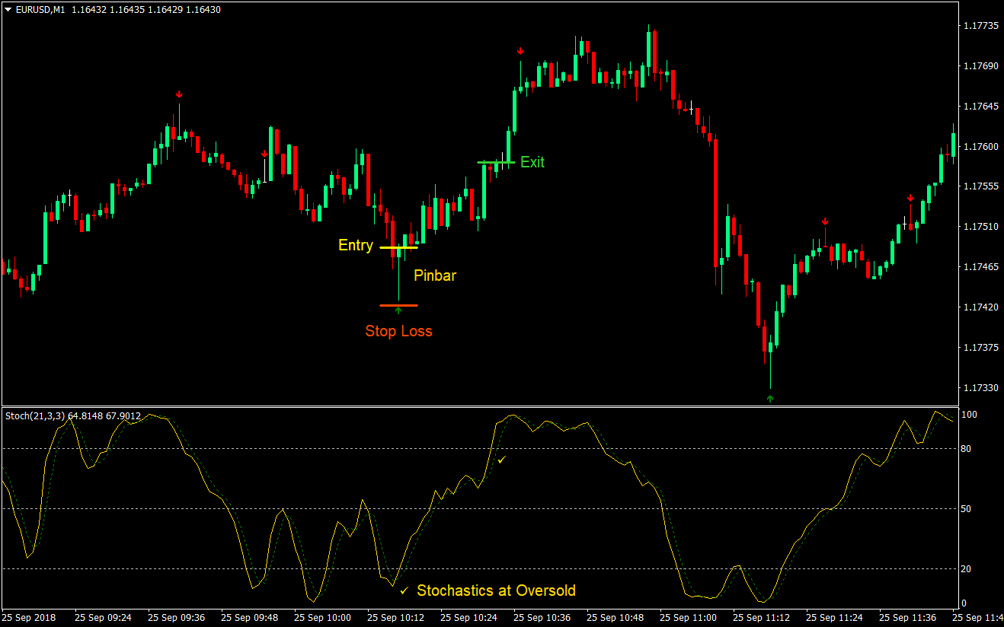Click the 25 Sep 2018 time label
Viewport: 1004px width, 627px height.
click(x=29, y=618)
